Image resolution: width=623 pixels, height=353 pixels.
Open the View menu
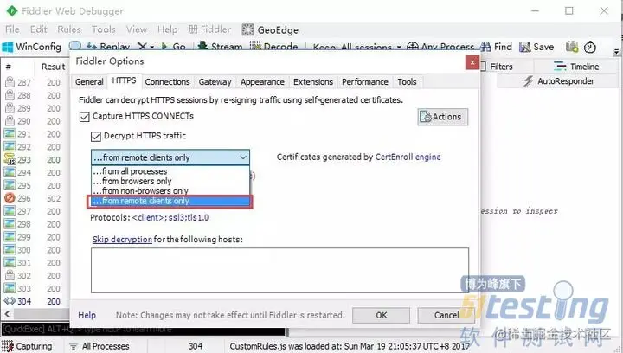point(137,29)
